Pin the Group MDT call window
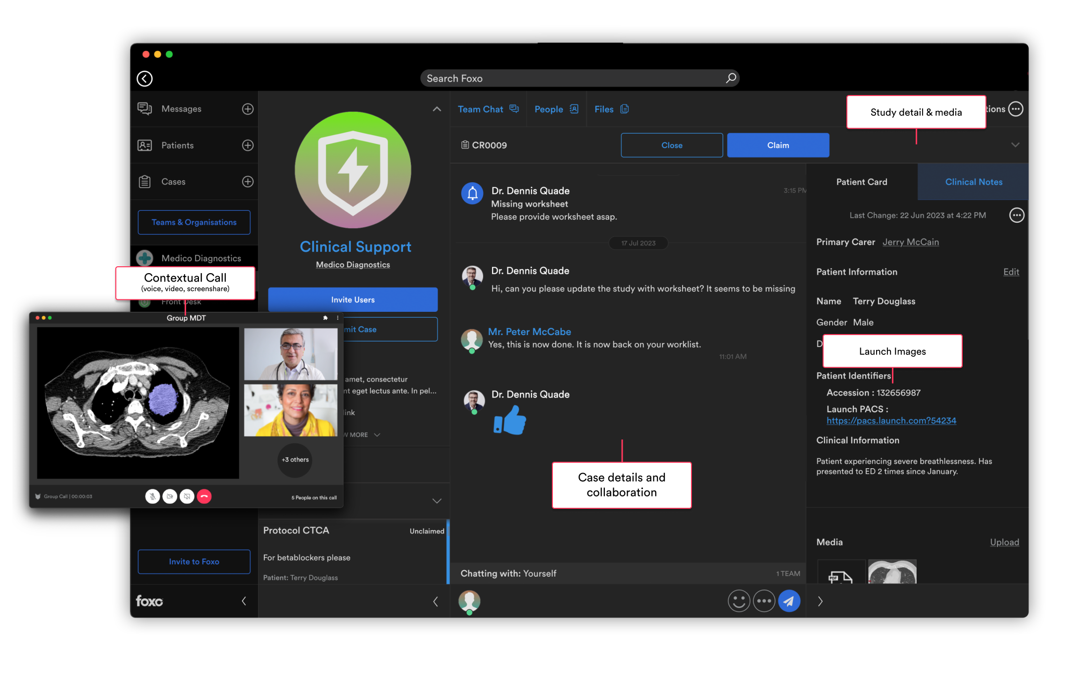Image resolution: width=1081 pixels, height=684 pixels. click(325, 318)
